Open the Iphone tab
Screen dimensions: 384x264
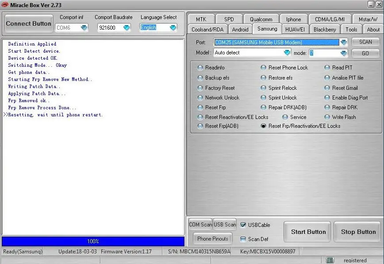point(293,19)
